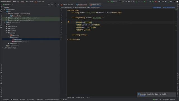Select strings.xml (es-rCR) file
Viewport: 179px width, 101px height.
click(20, 42)
